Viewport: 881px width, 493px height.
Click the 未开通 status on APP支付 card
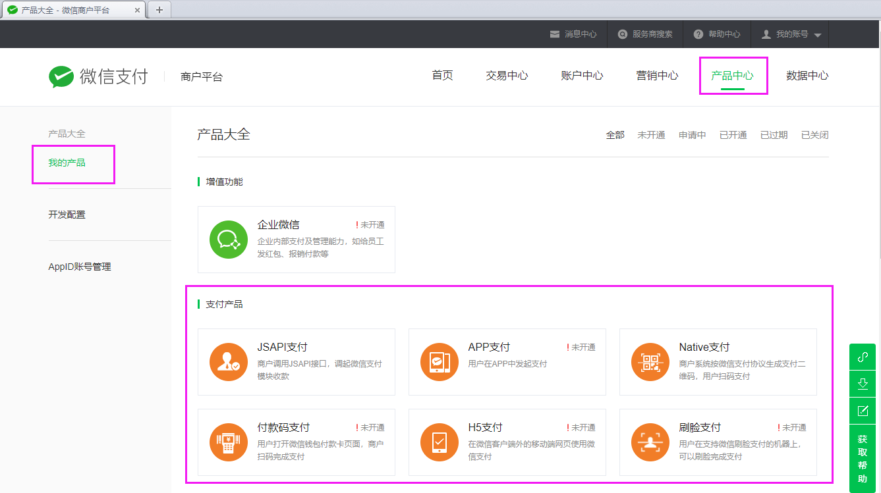click(x=581, y=348)
